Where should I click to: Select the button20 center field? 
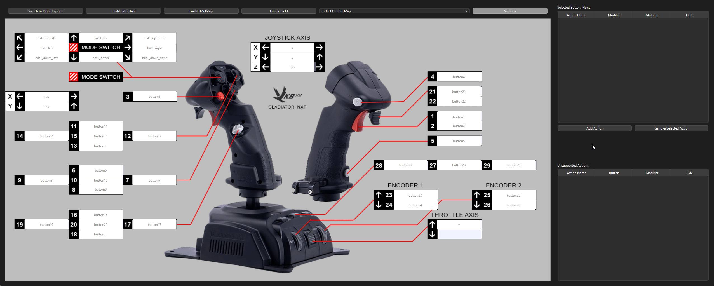point(101,224)
